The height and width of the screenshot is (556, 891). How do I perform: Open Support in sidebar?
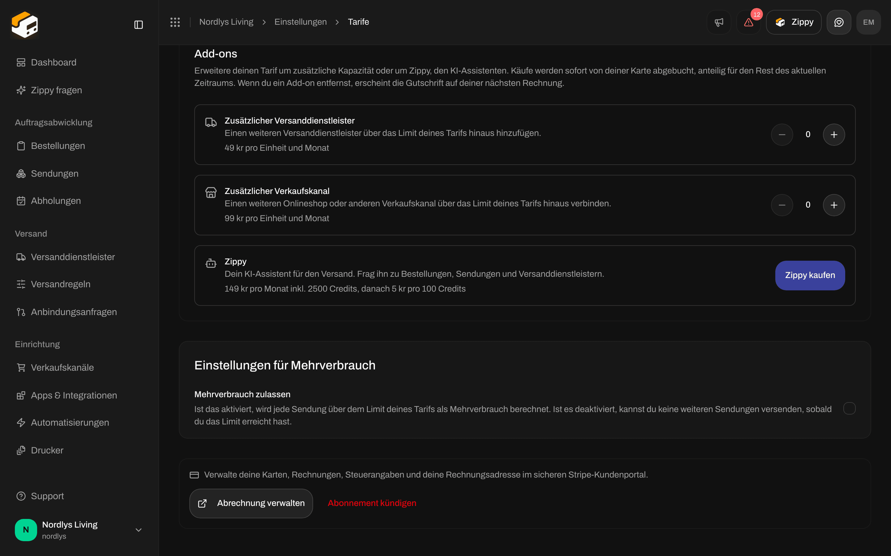(79, 496)
